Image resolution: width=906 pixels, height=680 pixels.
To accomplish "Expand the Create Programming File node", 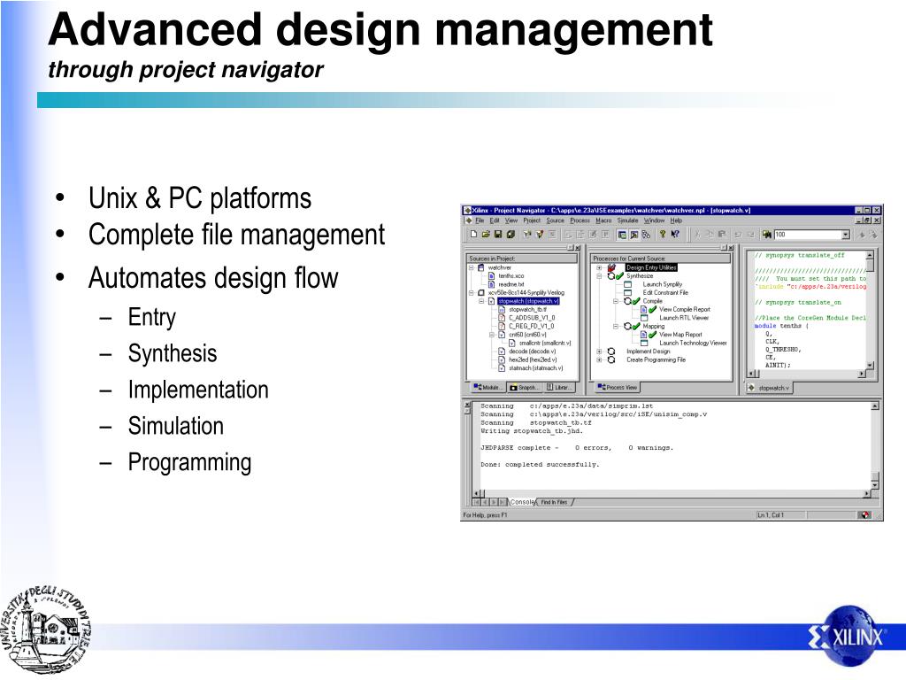I will pos(599,359).
